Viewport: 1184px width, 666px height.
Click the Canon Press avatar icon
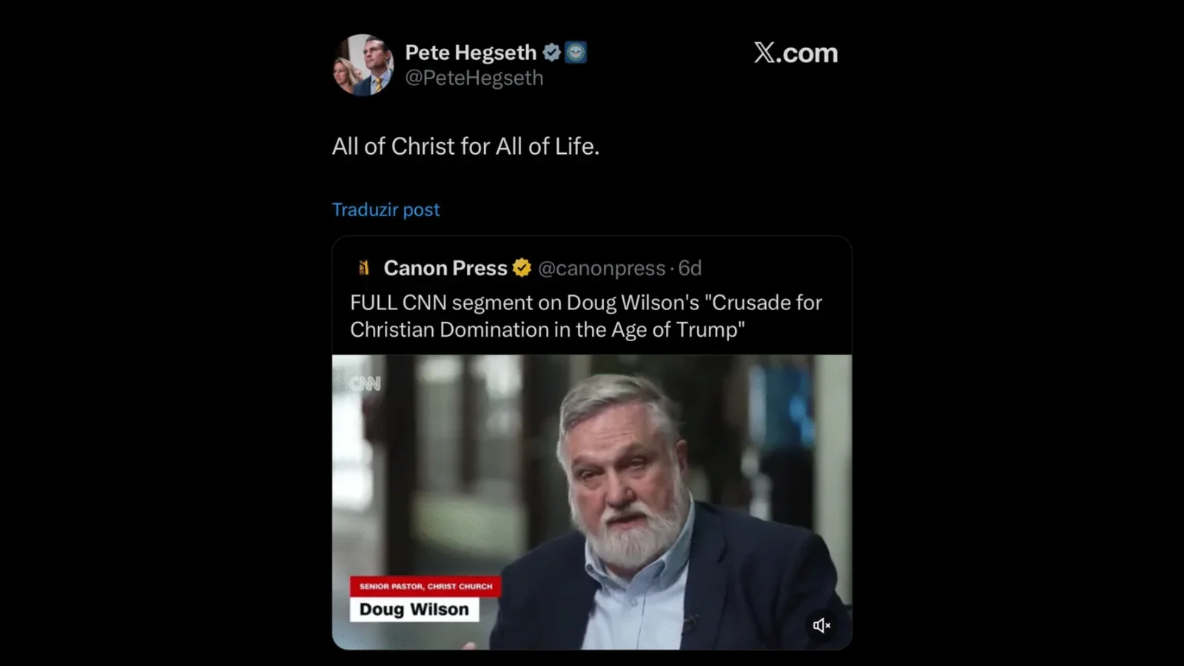[363, 268]
